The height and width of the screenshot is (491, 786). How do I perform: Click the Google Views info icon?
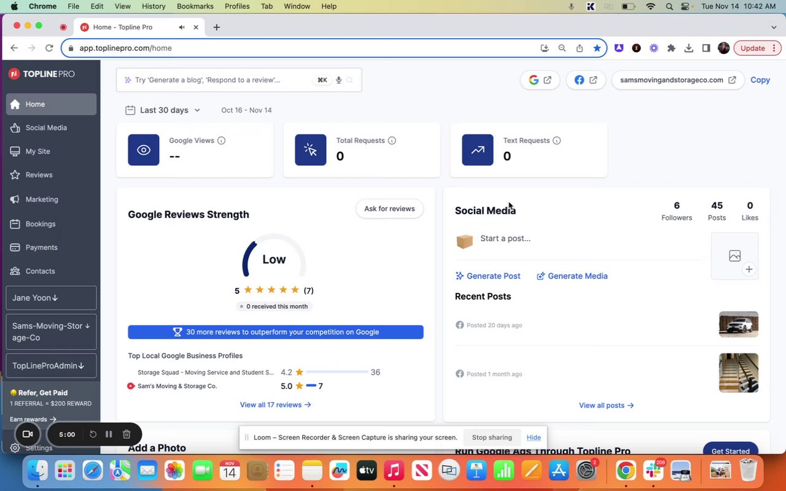point(221,141)
